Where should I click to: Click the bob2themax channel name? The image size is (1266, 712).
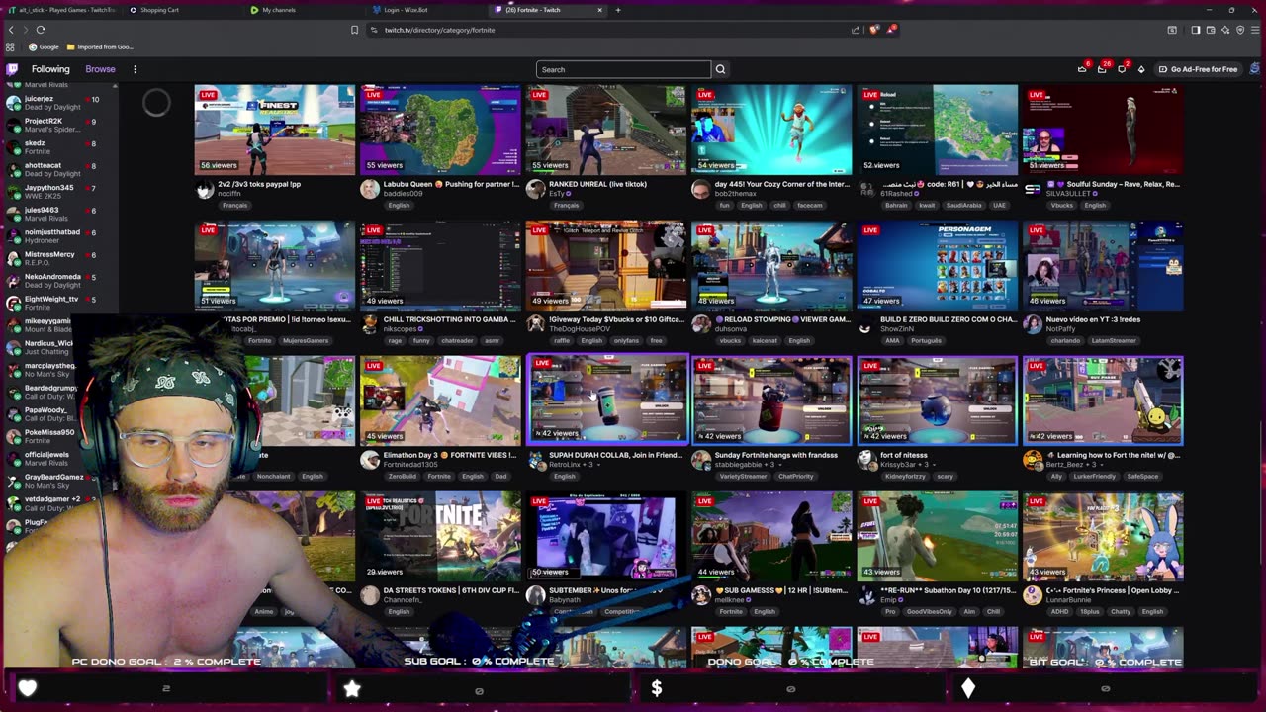pyautogui.click(x=735, y=194)
